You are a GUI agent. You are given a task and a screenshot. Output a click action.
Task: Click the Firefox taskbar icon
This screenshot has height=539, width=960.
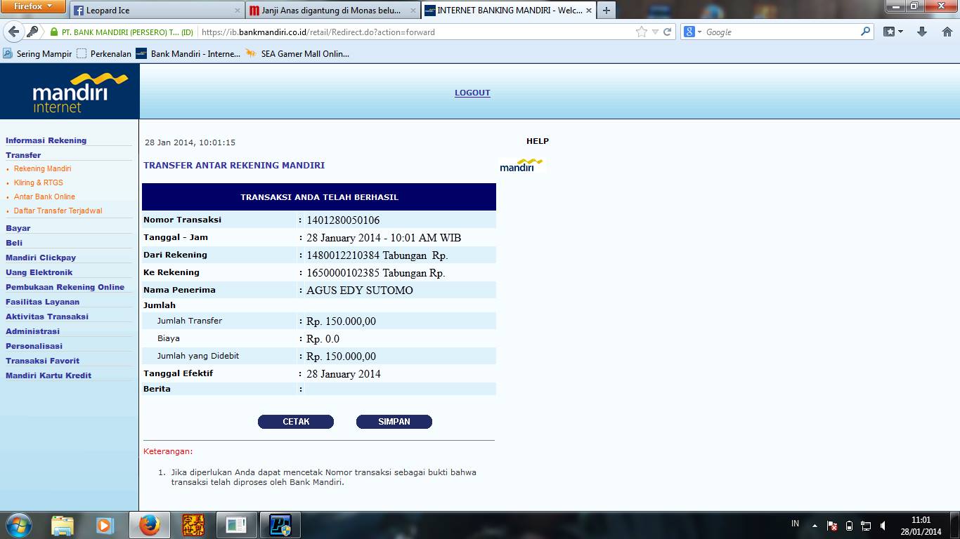(149, 525)
